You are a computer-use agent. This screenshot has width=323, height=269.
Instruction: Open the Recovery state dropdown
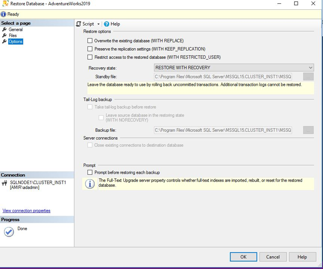coord(310,67)
